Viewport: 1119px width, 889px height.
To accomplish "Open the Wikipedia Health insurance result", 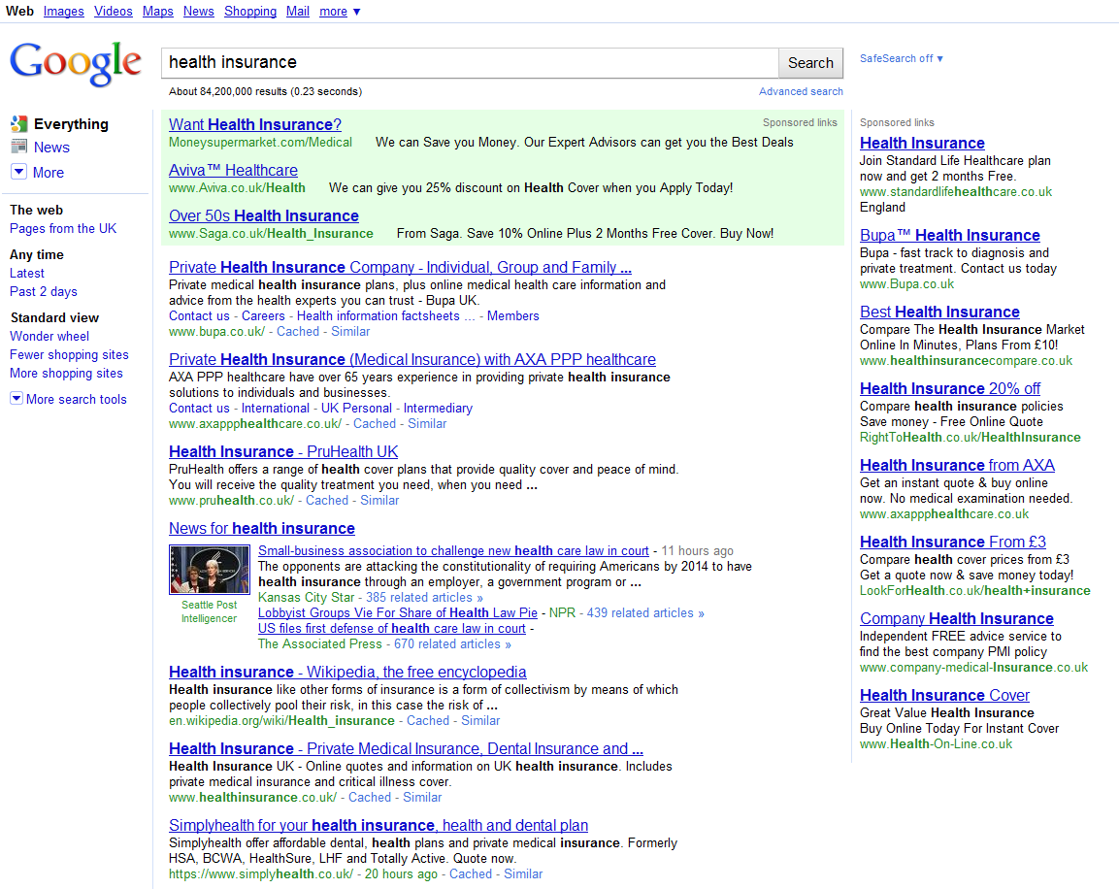I will tap(347, 673).
